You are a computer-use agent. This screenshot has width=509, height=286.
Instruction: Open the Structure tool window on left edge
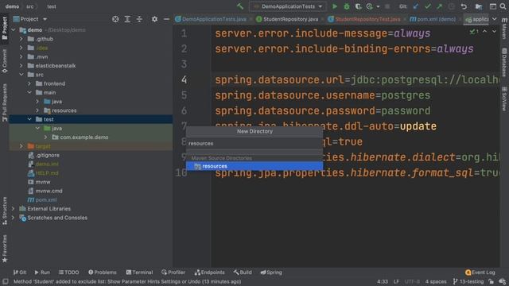[x=5, y=211]
